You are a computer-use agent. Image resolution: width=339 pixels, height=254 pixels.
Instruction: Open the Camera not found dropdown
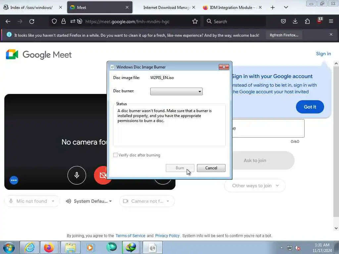pyautogui.click(x=147, y=201)
